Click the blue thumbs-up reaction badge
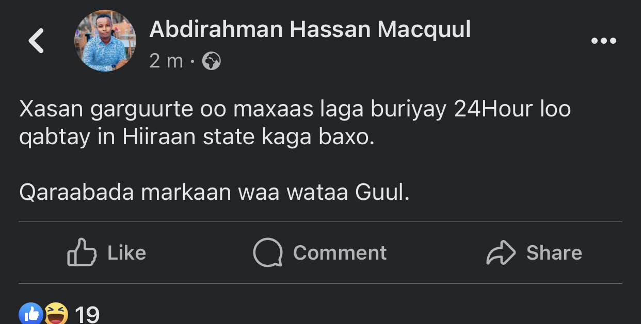The width and height of the screenshot is (641, 324). (31, 314)
